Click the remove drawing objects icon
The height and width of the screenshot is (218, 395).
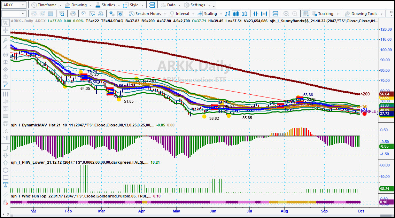coord(5,202)
